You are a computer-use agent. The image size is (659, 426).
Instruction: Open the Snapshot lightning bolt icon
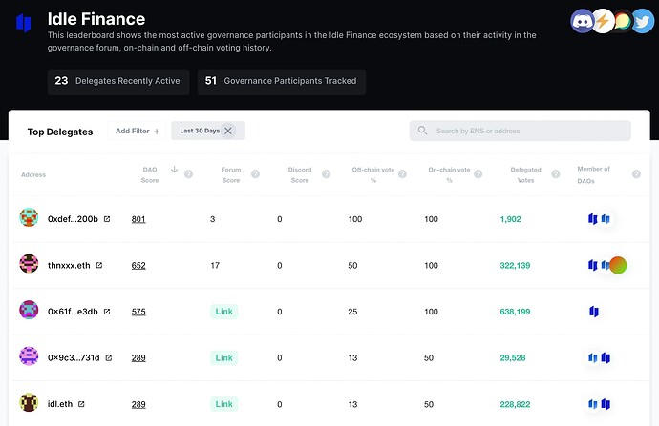[603, 21]
